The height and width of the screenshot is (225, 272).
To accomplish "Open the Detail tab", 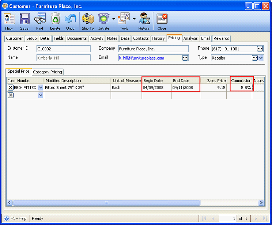I will pyautogui.click(x=45, y=38).
